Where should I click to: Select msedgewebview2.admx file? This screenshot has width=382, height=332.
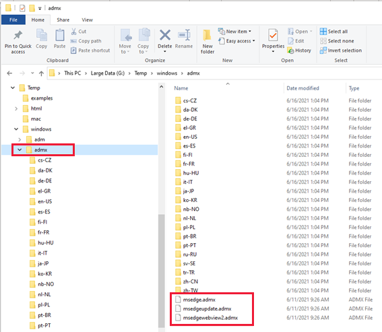click(x=210, y=318)
